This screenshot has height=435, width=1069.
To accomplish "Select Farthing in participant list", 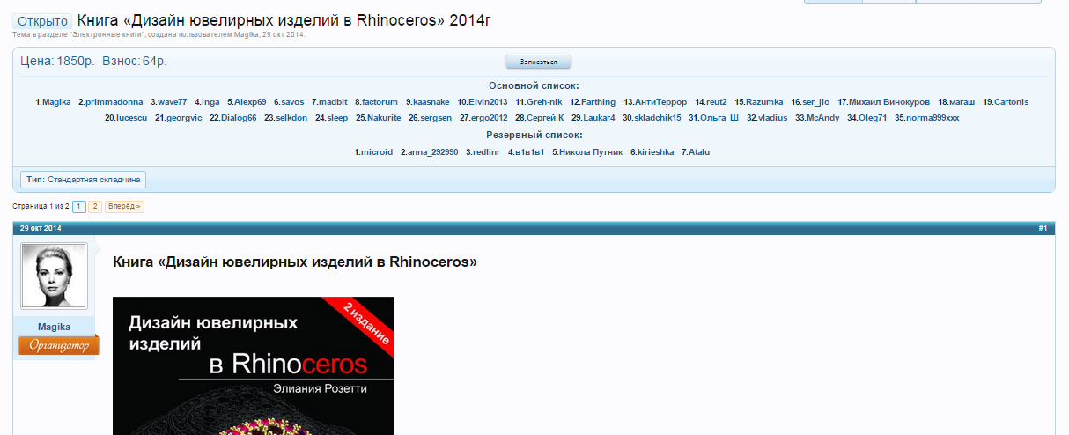I will click(x=599, y=102).
